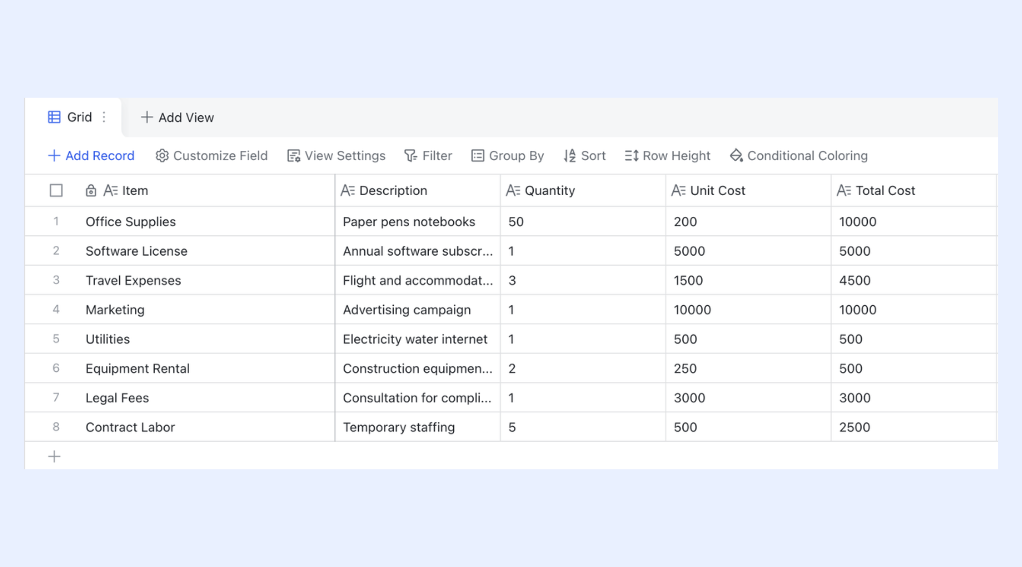Click the text type icon beside Total Cost
1022x567 pixels.
click(x=844, y=190)
